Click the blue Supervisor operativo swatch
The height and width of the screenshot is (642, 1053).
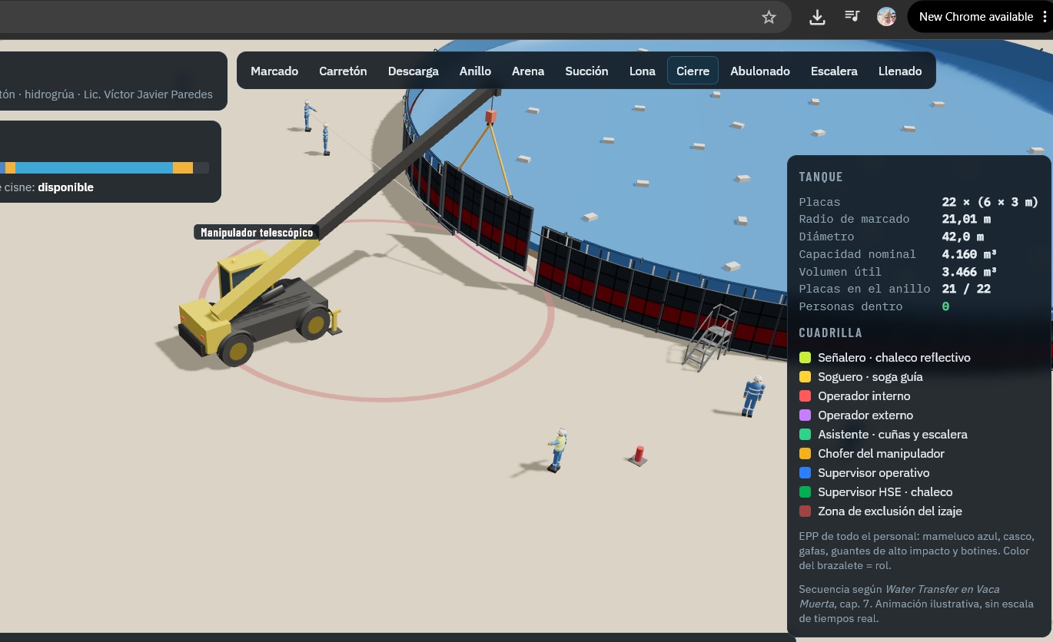click(805, 472)
